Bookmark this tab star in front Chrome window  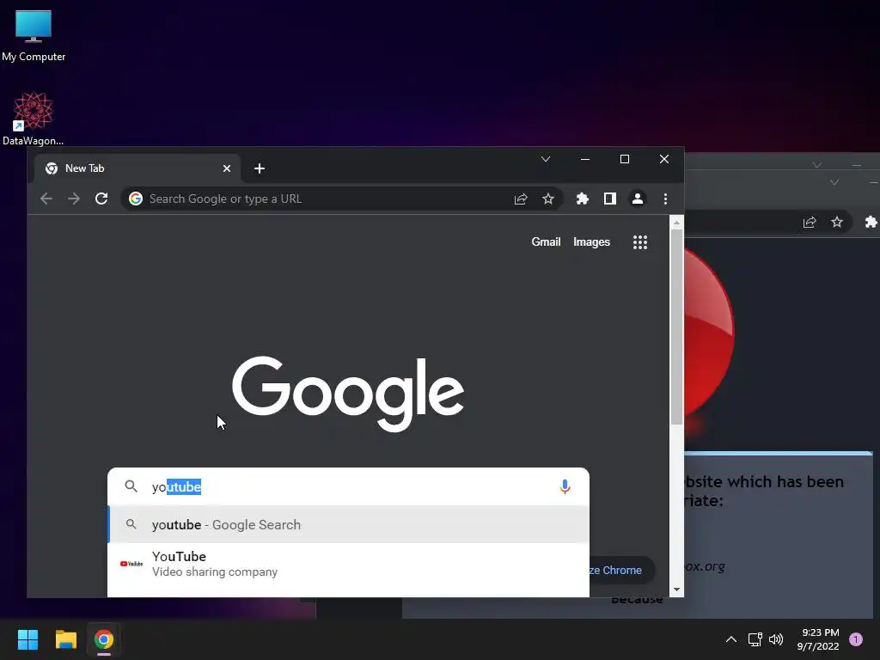pos(548,199)
